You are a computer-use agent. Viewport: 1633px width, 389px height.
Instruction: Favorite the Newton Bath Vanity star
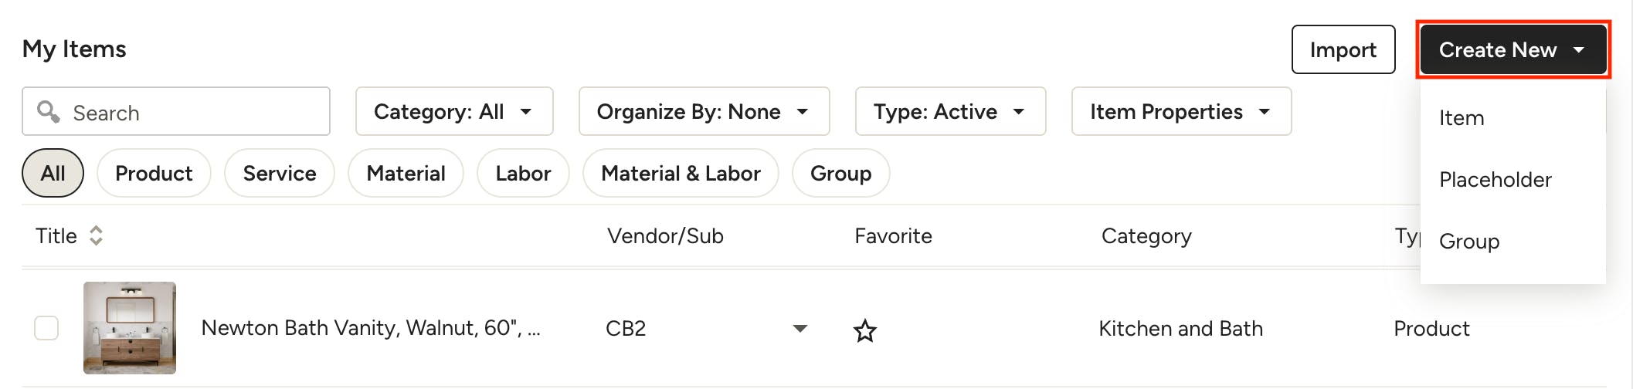pos(864,330)
